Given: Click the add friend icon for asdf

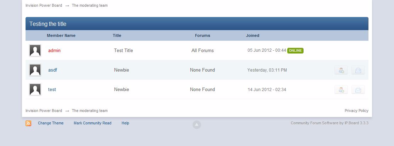Looking at the screenshot, I should coord(341,70).
